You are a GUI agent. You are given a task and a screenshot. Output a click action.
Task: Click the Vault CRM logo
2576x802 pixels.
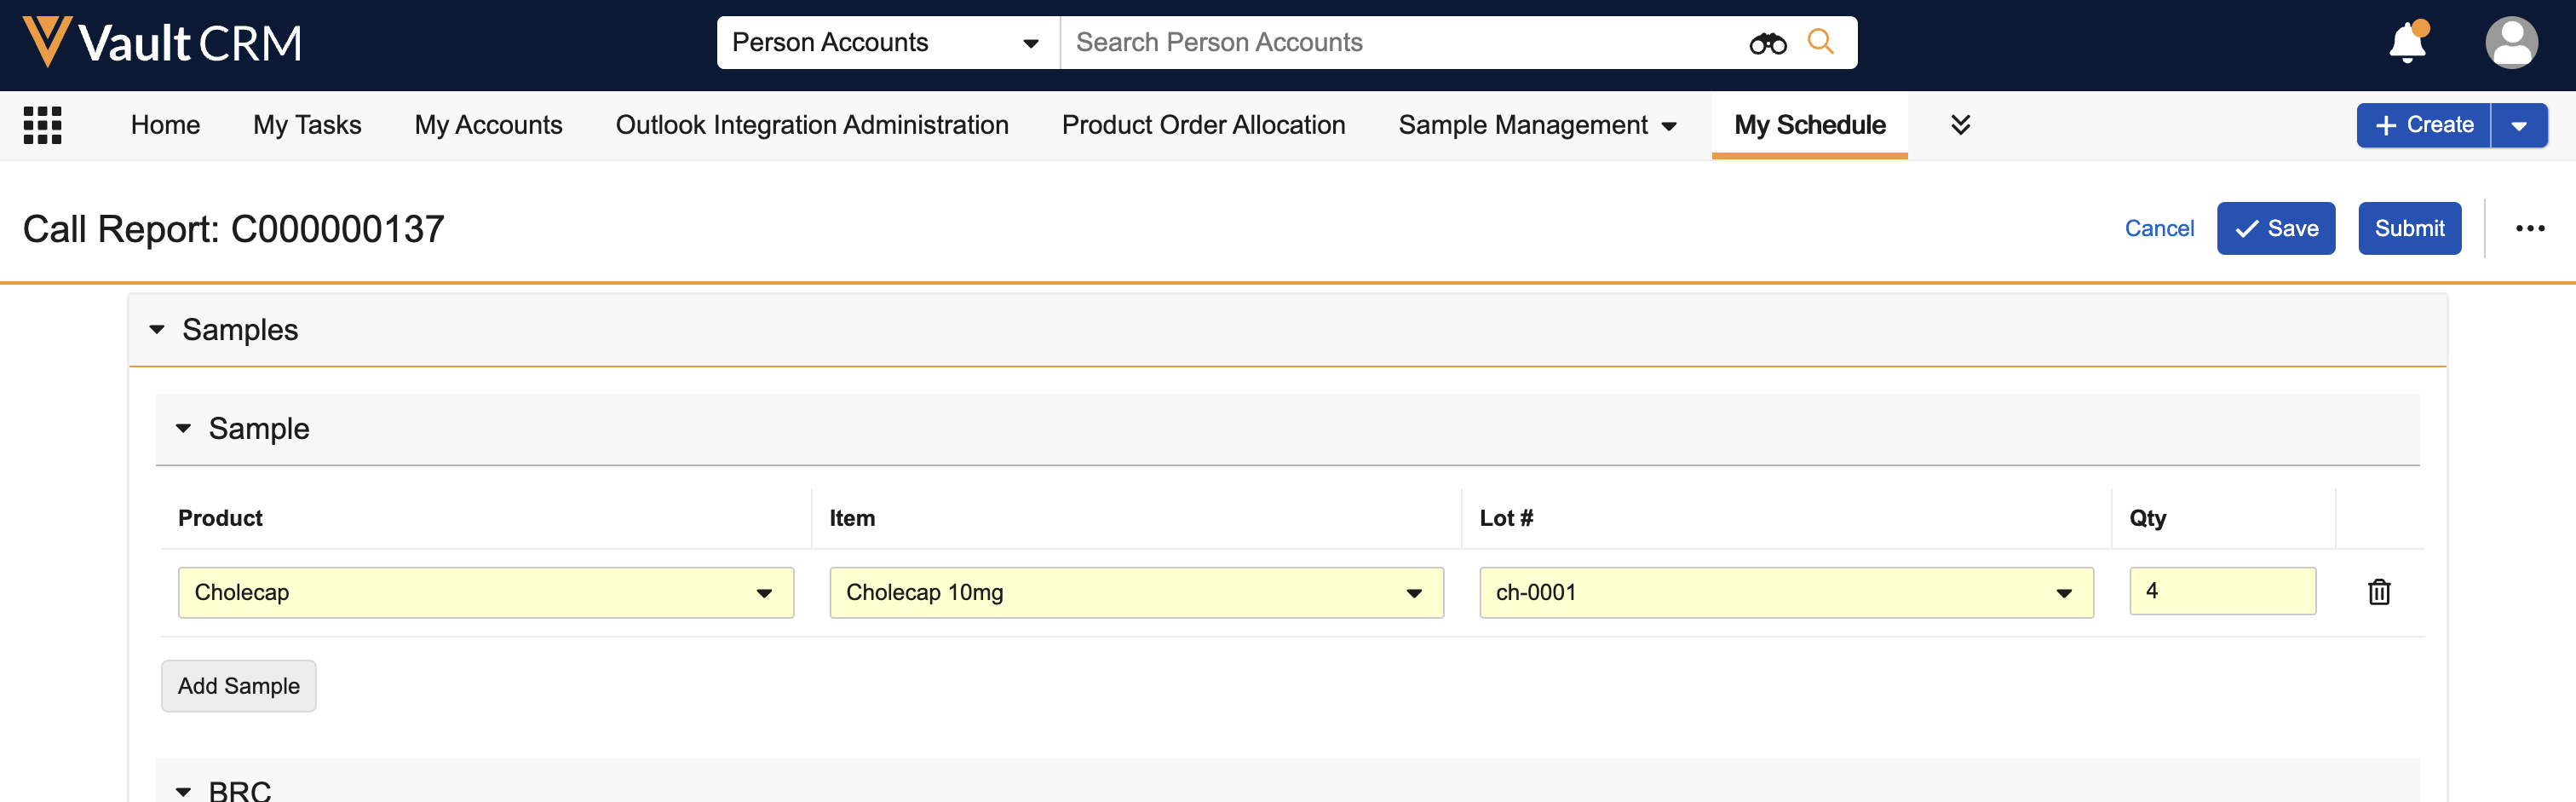click(162, 43)
